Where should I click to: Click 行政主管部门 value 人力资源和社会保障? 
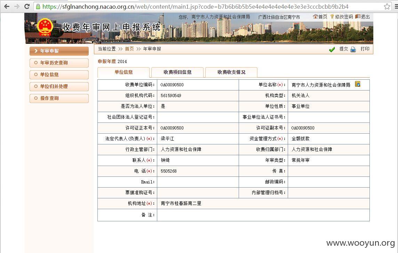181,149
